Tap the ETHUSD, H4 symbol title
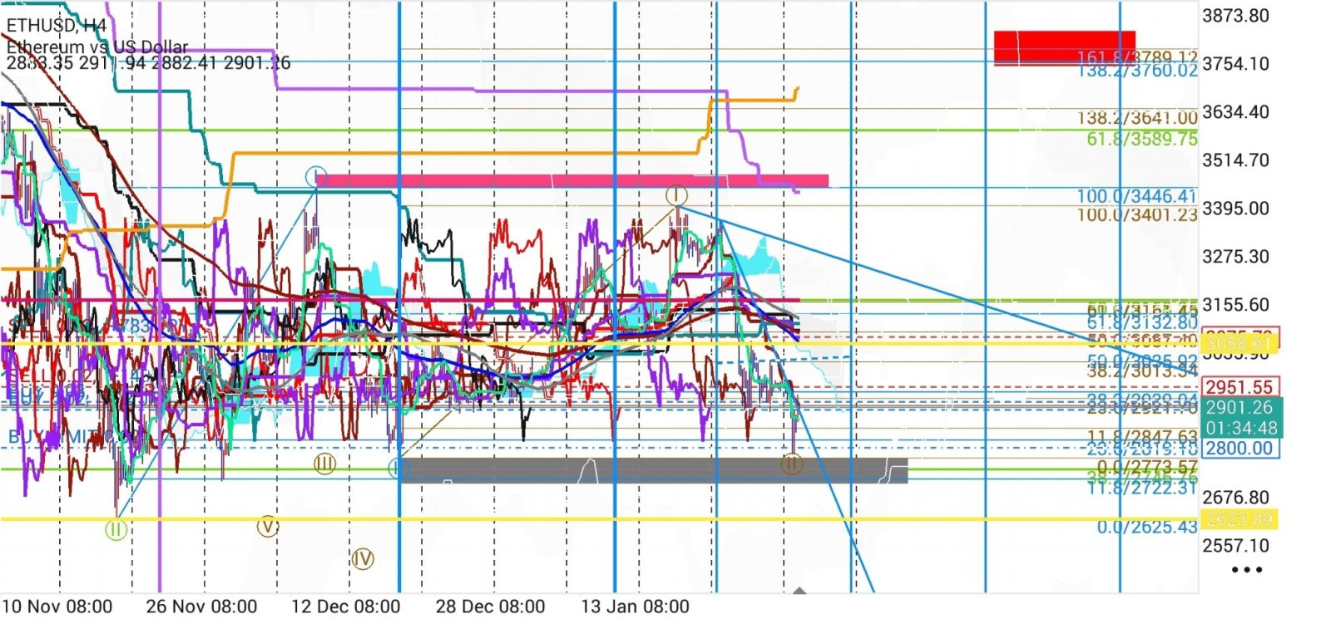Image resolution: width=1331 pixels, height=619 pixels. [57, 26]
